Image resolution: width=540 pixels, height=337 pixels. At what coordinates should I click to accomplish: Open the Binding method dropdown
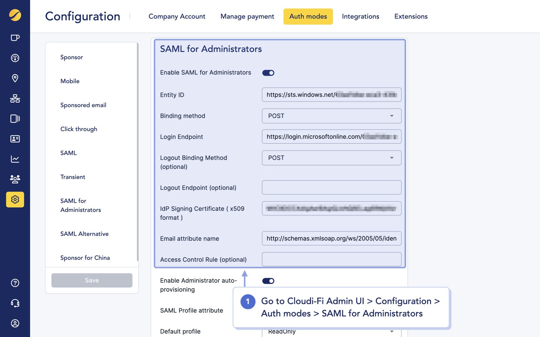(x=331, y=116)
